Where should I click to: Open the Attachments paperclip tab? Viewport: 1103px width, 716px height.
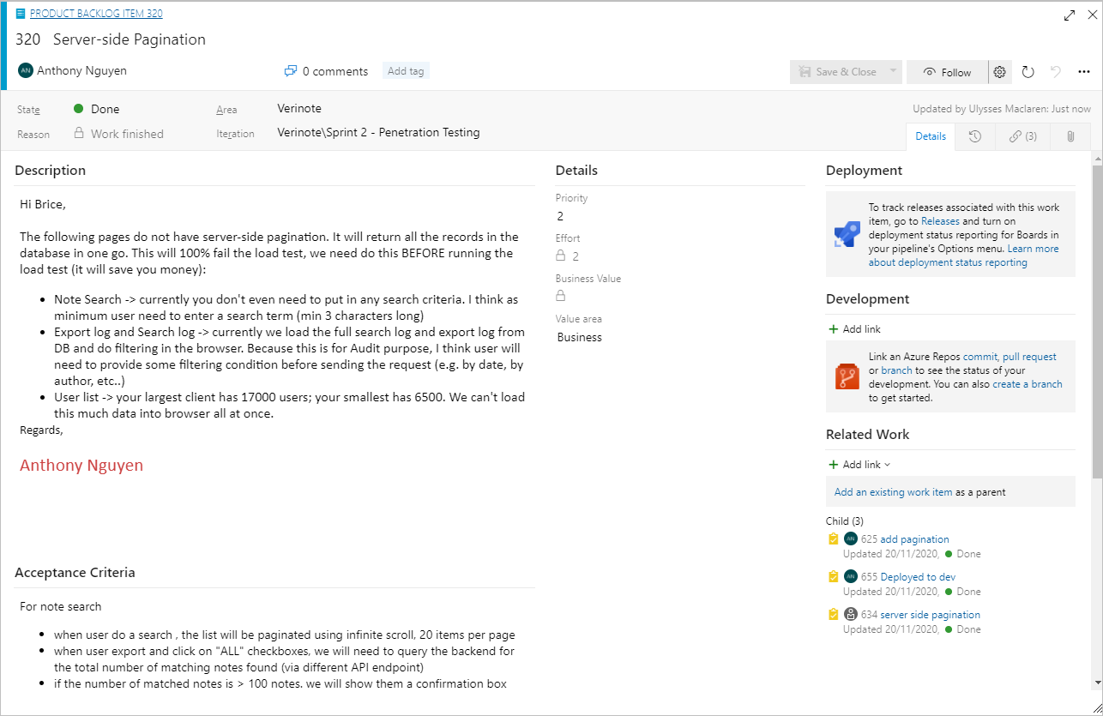[1070, 136]
